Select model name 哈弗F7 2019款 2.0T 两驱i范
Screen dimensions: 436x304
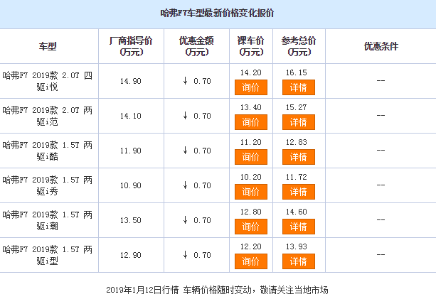pyautogui.click(x=47, y=116)
